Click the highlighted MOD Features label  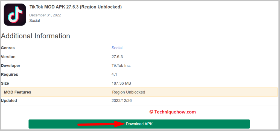(x=17, y=92)
